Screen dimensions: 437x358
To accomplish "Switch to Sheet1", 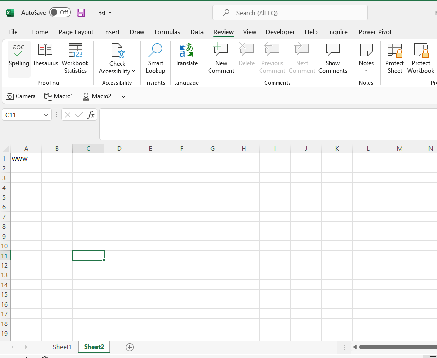I will (x=62, y=347).
